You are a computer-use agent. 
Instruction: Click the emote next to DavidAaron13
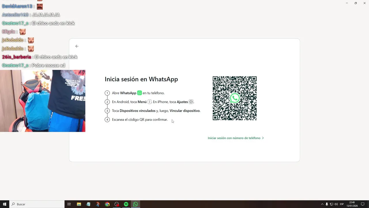point(40,6)
